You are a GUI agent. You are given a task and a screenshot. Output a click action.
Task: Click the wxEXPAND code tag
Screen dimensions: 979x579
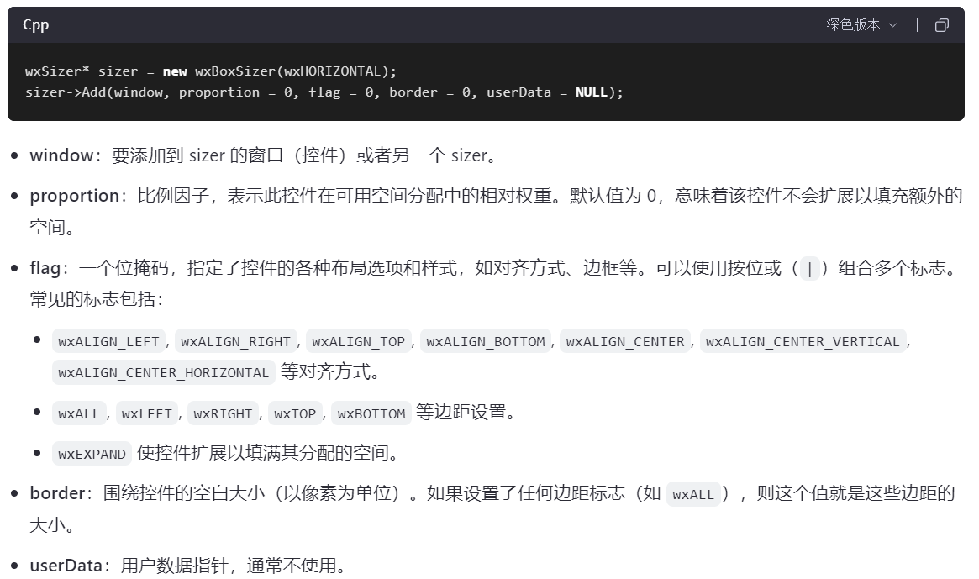pos(92,454)
